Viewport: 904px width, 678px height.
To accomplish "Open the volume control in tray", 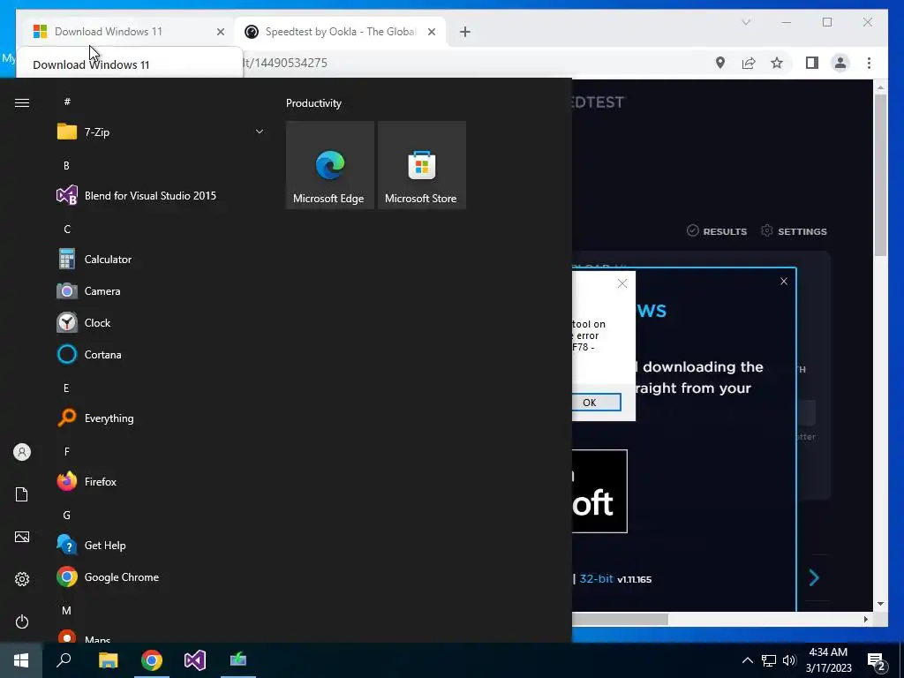I will coord(789,660).
